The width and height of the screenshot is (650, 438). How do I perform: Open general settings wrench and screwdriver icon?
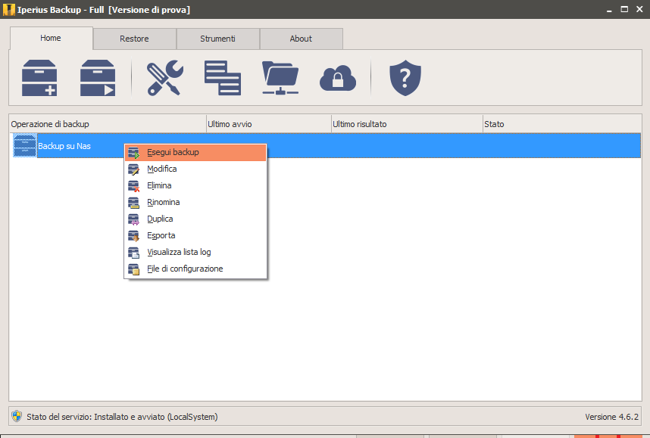coord(164,78)
